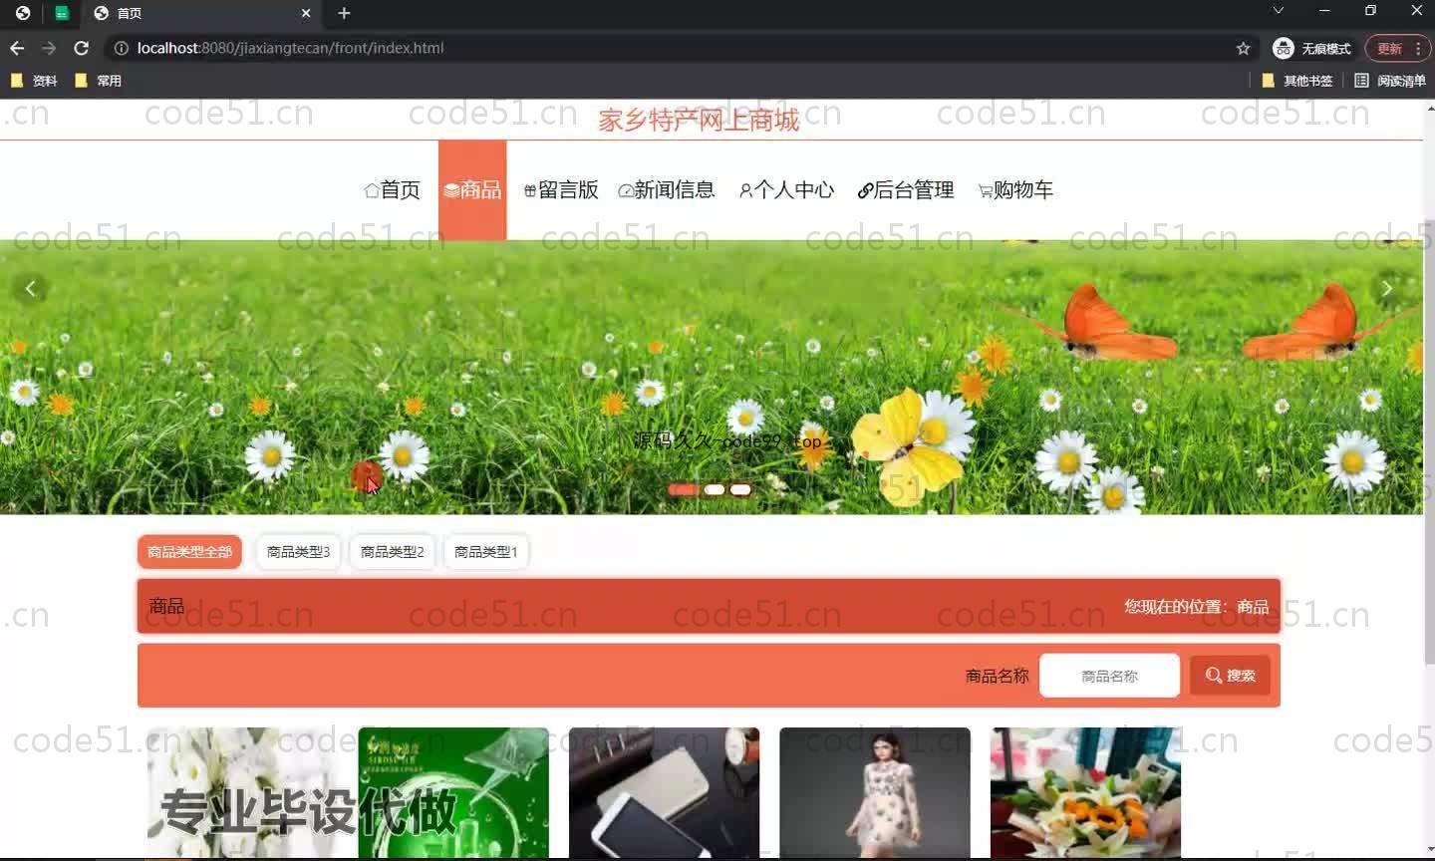The width and height of the screenshot is (1435, 861).
Task: Open the green skincare product thumbnail
Action: pyautogui.click(x=453, y=792)
